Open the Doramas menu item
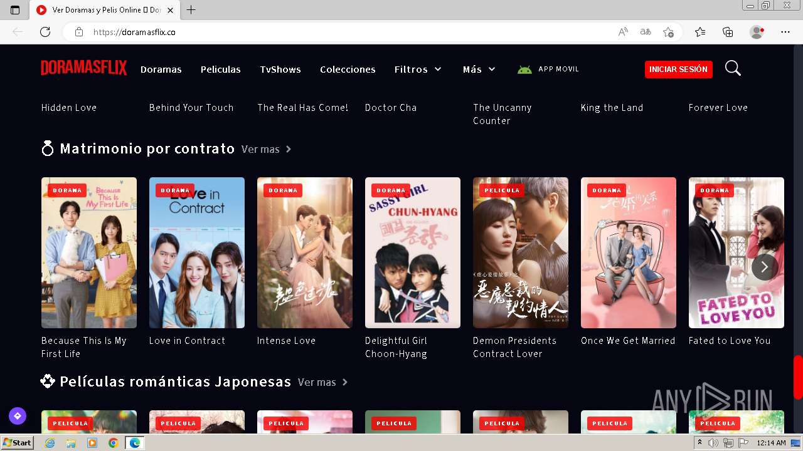803x451 pixels. pos(161,70)
